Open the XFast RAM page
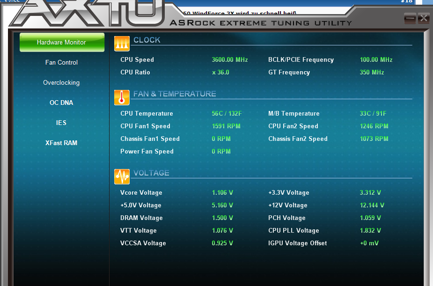433x286 pixels. (61, 143)
